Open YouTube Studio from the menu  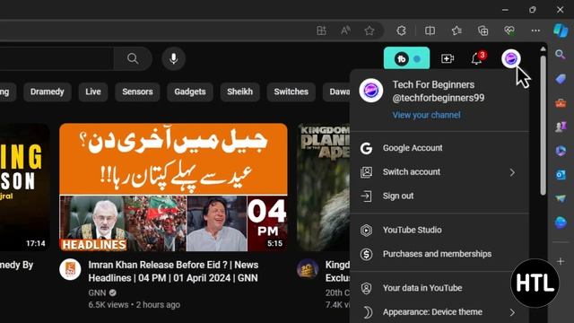pos(439,230)
